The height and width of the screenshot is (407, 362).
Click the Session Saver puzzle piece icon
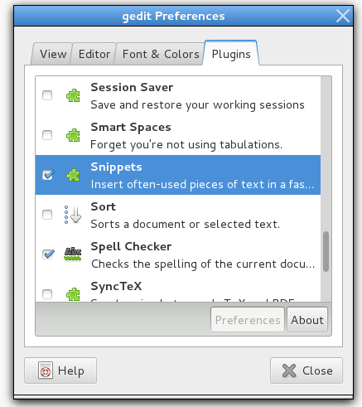(73, 95)
